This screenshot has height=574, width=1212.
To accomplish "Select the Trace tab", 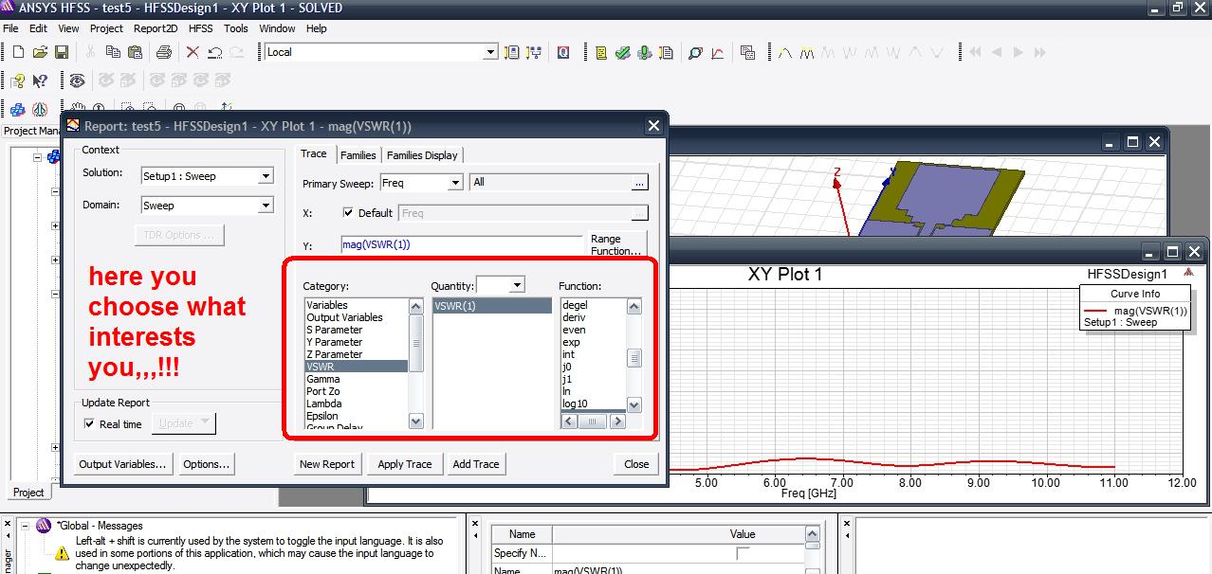I will coord(314,154).
